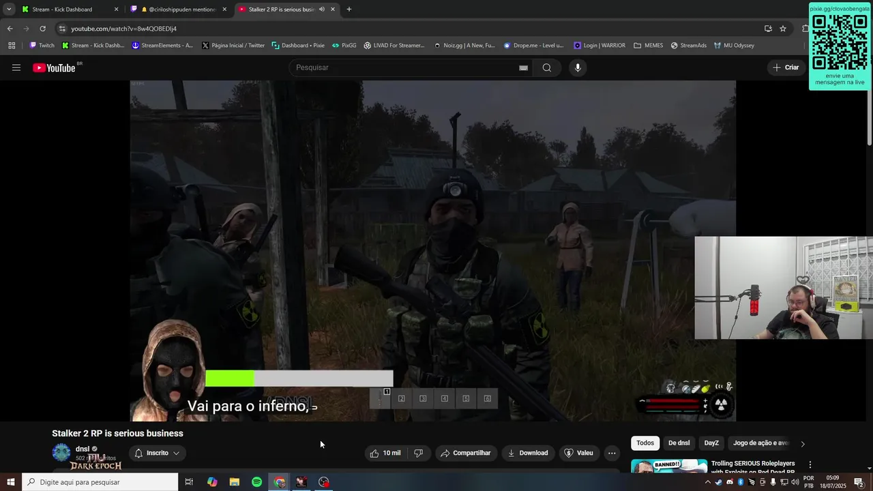Click the video player to pause
The width and height of the screenshot is (873, 491).
point(432,250)
